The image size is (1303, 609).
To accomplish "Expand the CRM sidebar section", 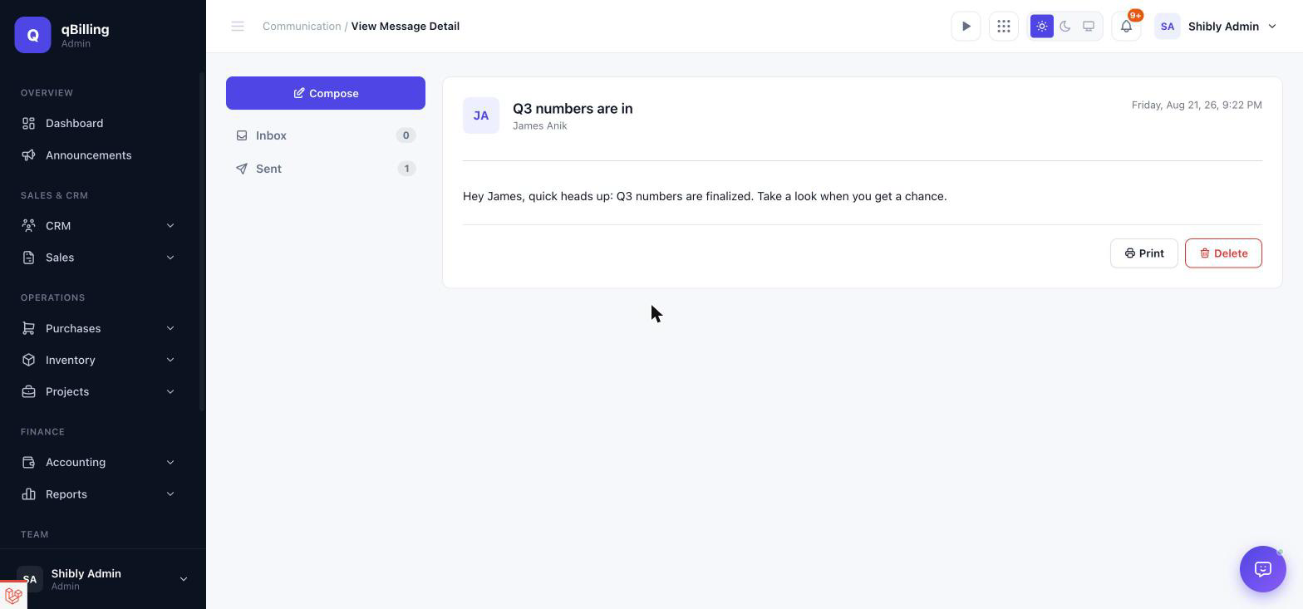I will click(x=99, y=226).
